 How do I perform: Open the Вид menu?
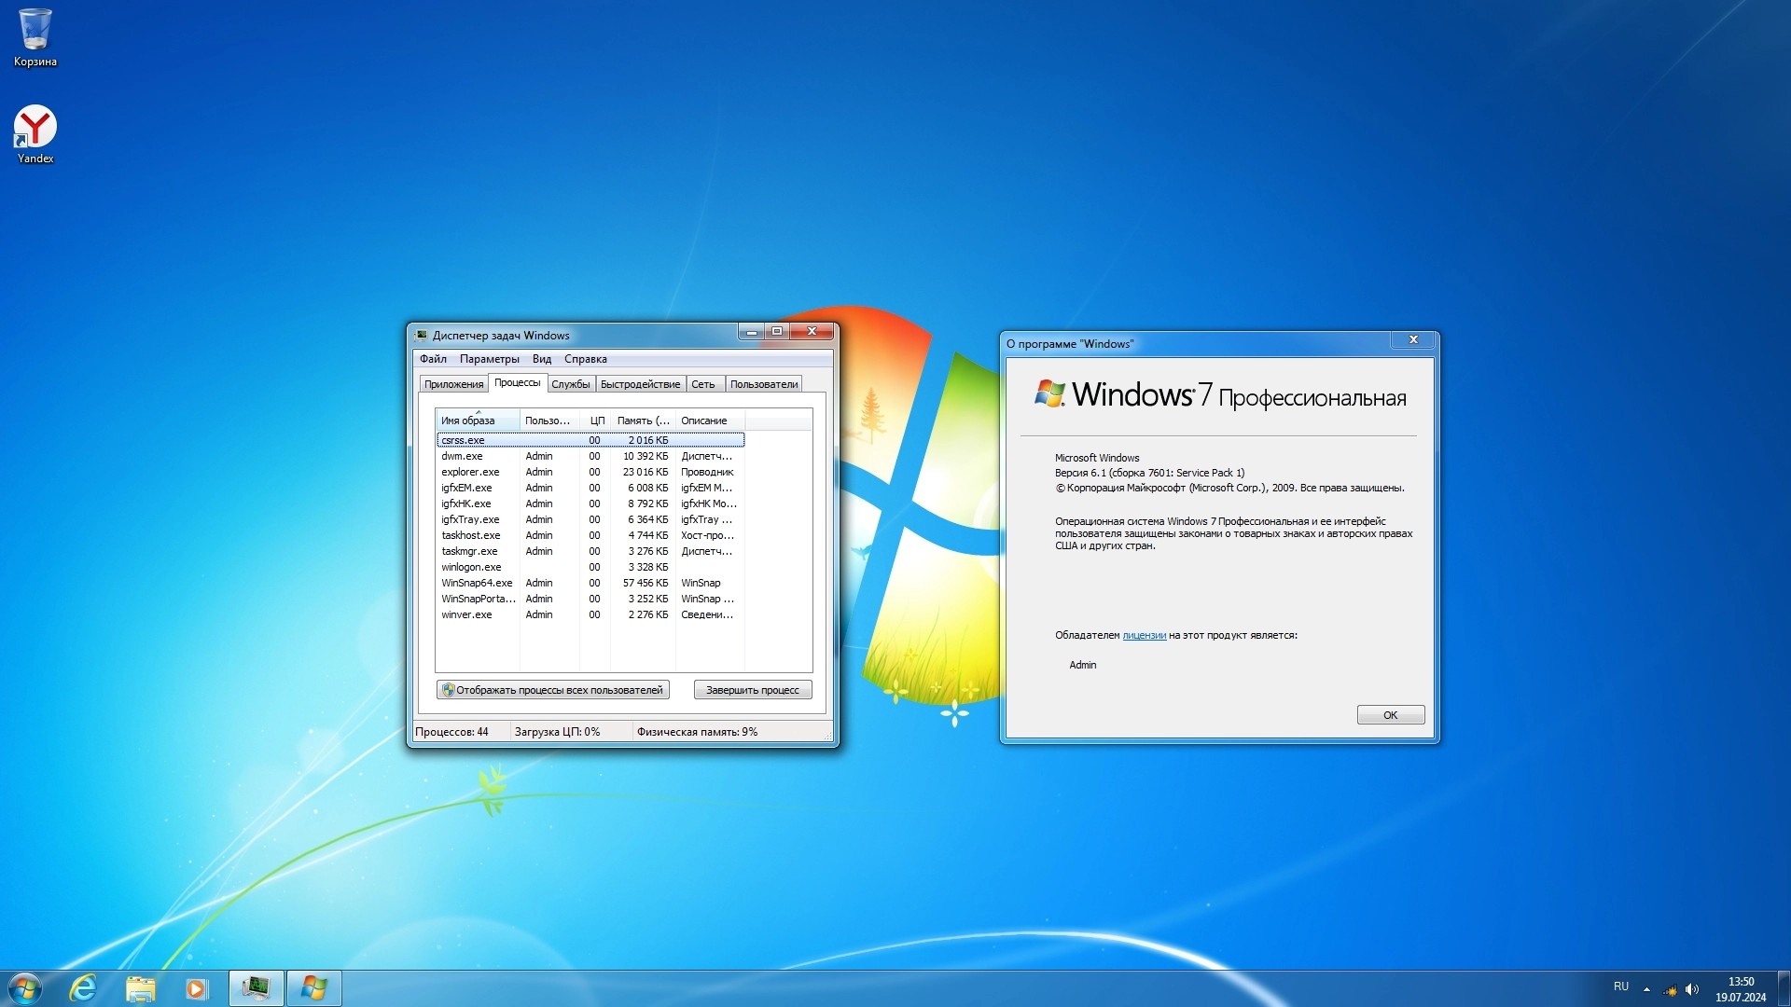tap(541, 359)
